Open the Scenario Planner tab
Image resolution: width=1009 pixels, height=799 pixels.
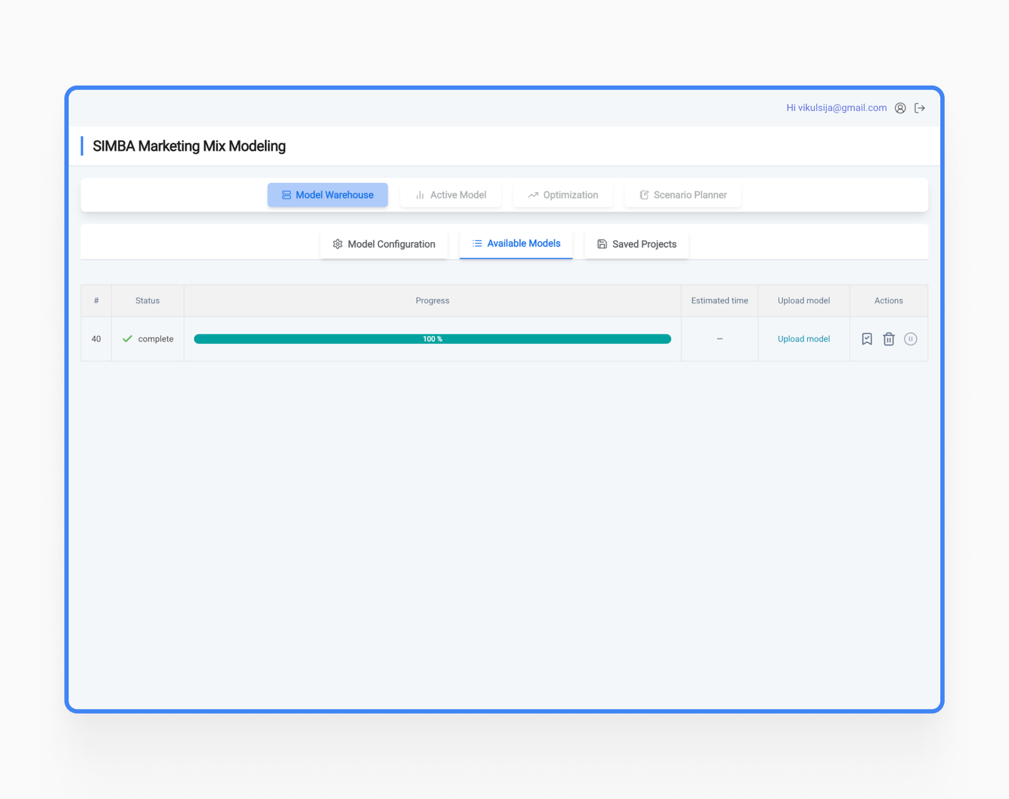coord(682,195)
